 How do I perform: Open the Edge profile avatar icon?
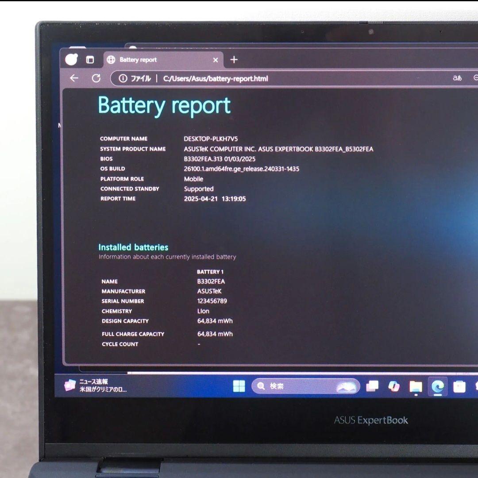71,59
